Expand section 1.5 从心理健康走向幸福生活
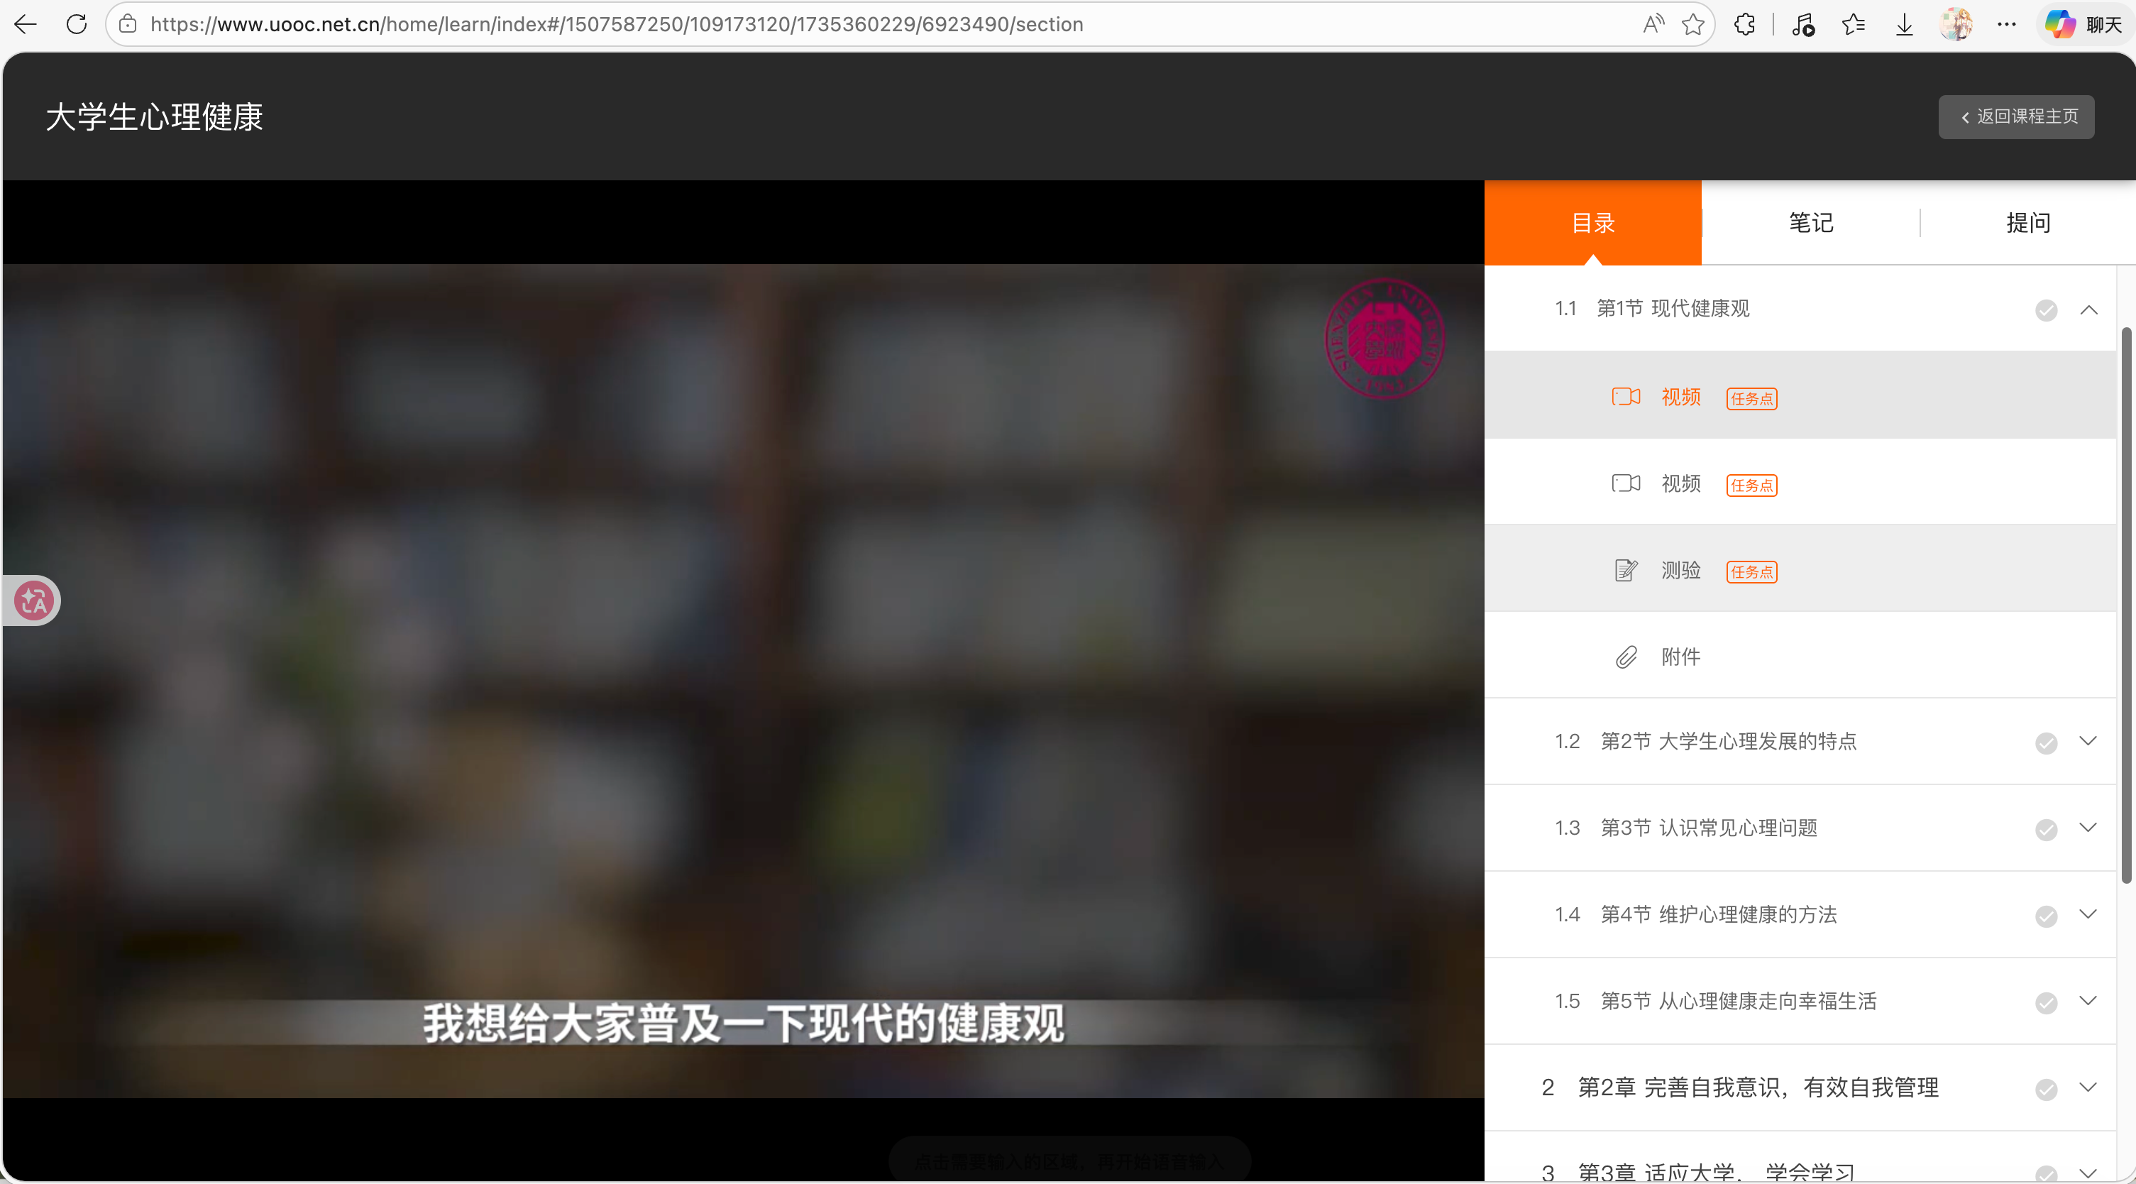Viewport: 2136px width, 1184px height. pyautogui.click(x=2088, y=1001)
